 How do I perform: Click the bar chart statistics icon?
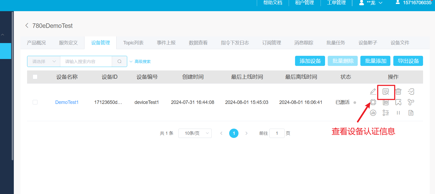pos(373,113)
